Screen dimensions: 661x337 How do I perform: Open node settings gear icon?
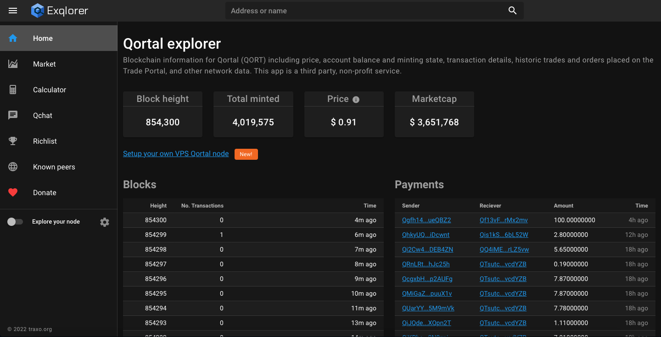(x=105, y=222)
